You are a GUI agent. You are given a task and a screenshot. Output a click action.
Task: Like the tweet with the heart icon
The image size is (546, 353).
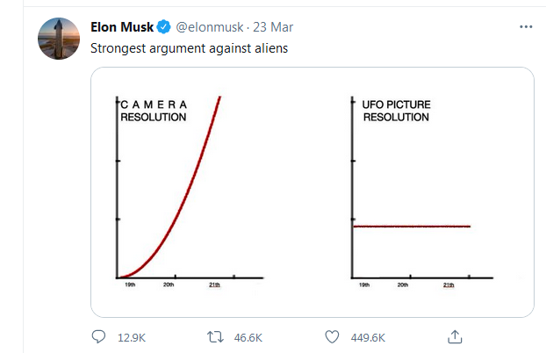point(332,337)
